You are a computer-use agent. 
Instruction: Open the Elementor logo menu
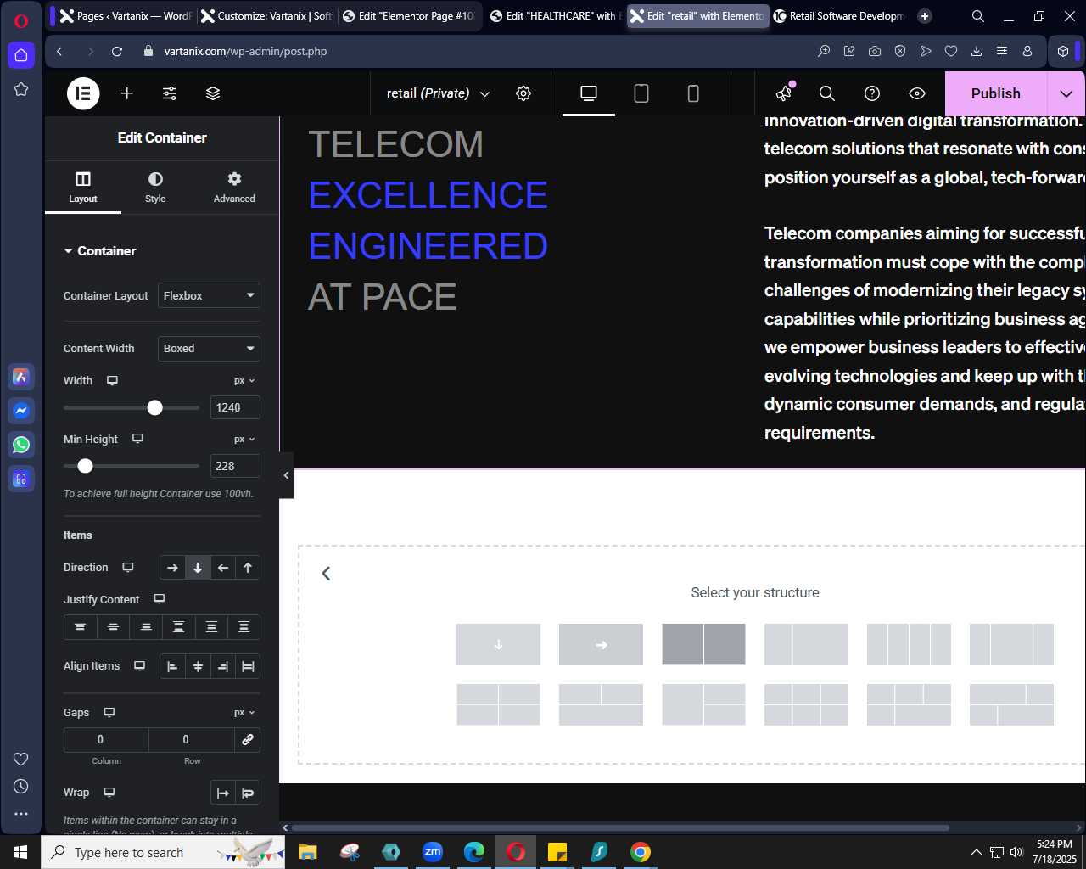(83, 93)
